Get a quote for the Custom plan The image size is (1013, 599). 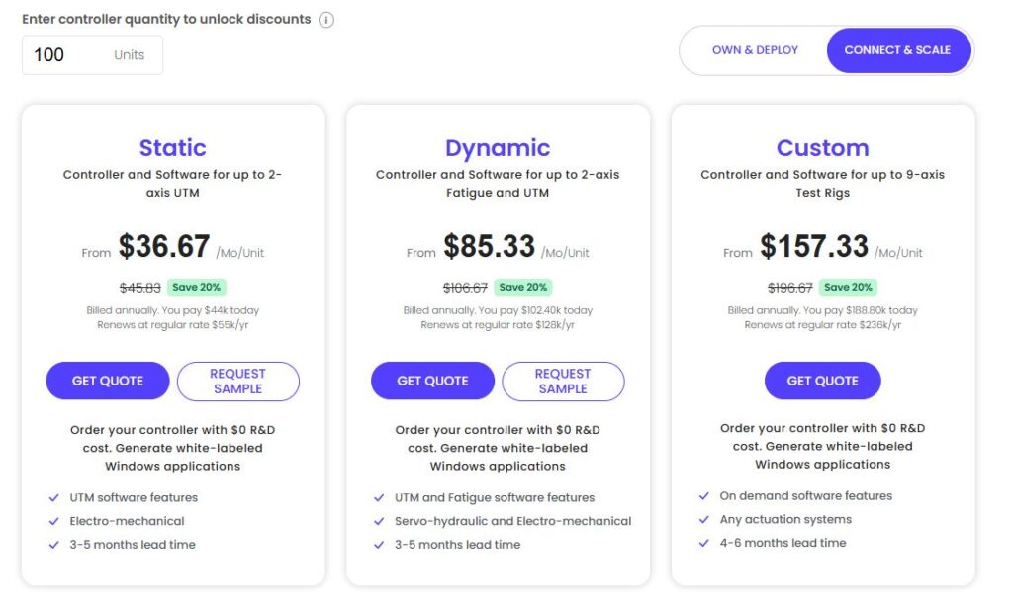[x=822, y=382]
